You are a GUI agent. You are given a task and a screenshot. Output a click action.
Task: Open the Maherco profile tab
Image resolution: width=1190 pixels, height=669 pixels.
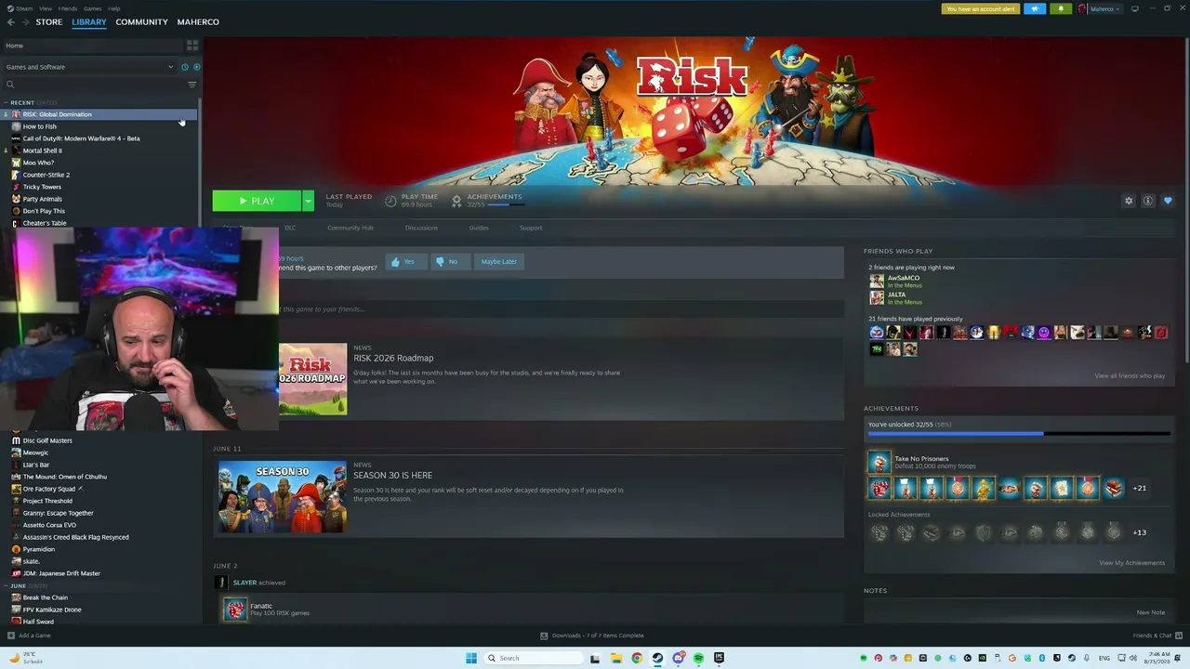pos(198,22)
